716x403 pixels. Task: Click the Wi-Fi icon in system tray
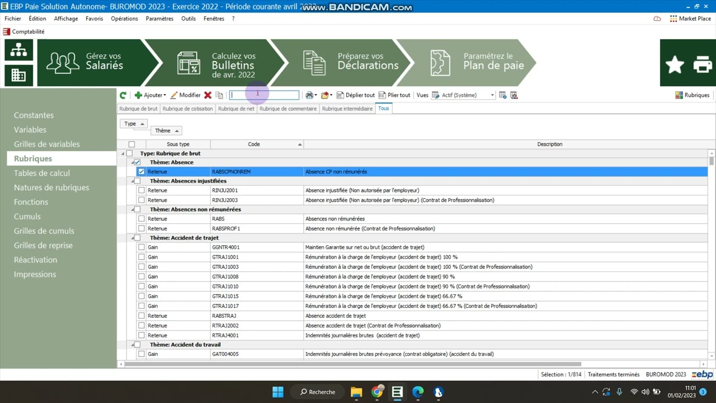(634, 392)
